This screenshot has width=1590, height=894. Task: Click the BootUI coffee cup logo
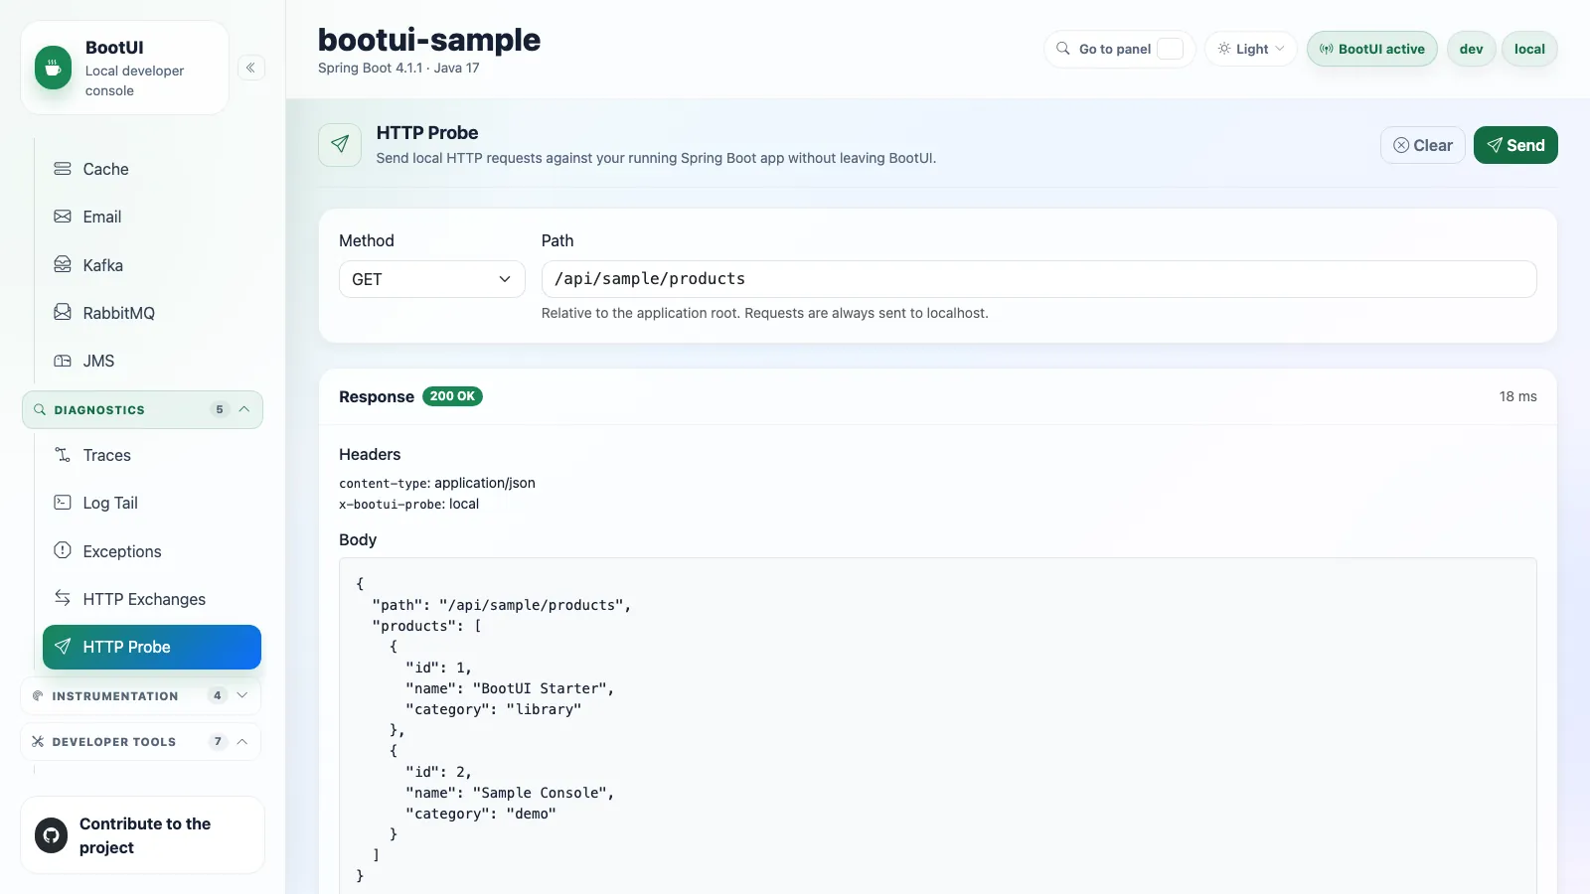click(53, 69)
